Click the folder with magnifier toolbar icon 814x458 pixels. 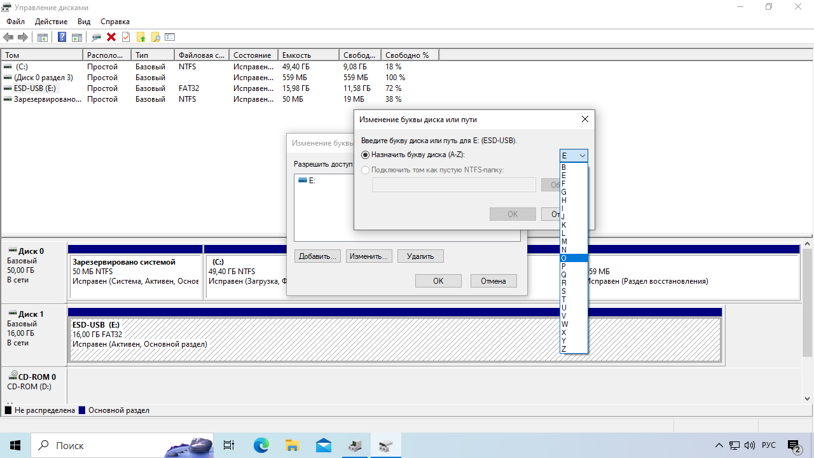point(155,38)
